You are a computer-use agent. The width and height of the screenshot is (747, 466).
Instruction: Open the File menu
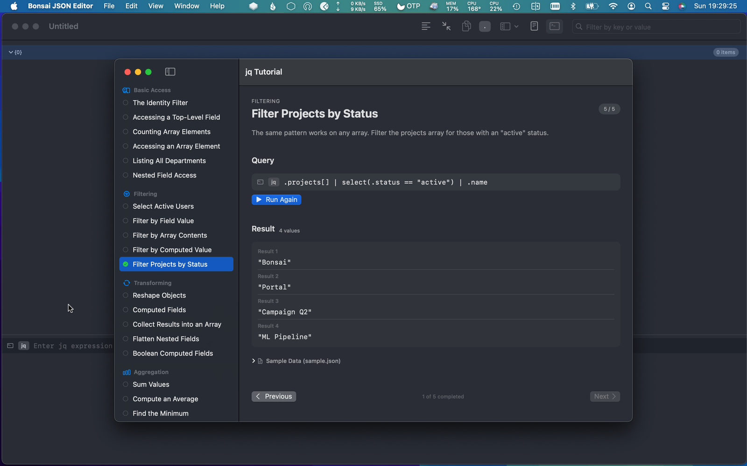pos(109,6)
